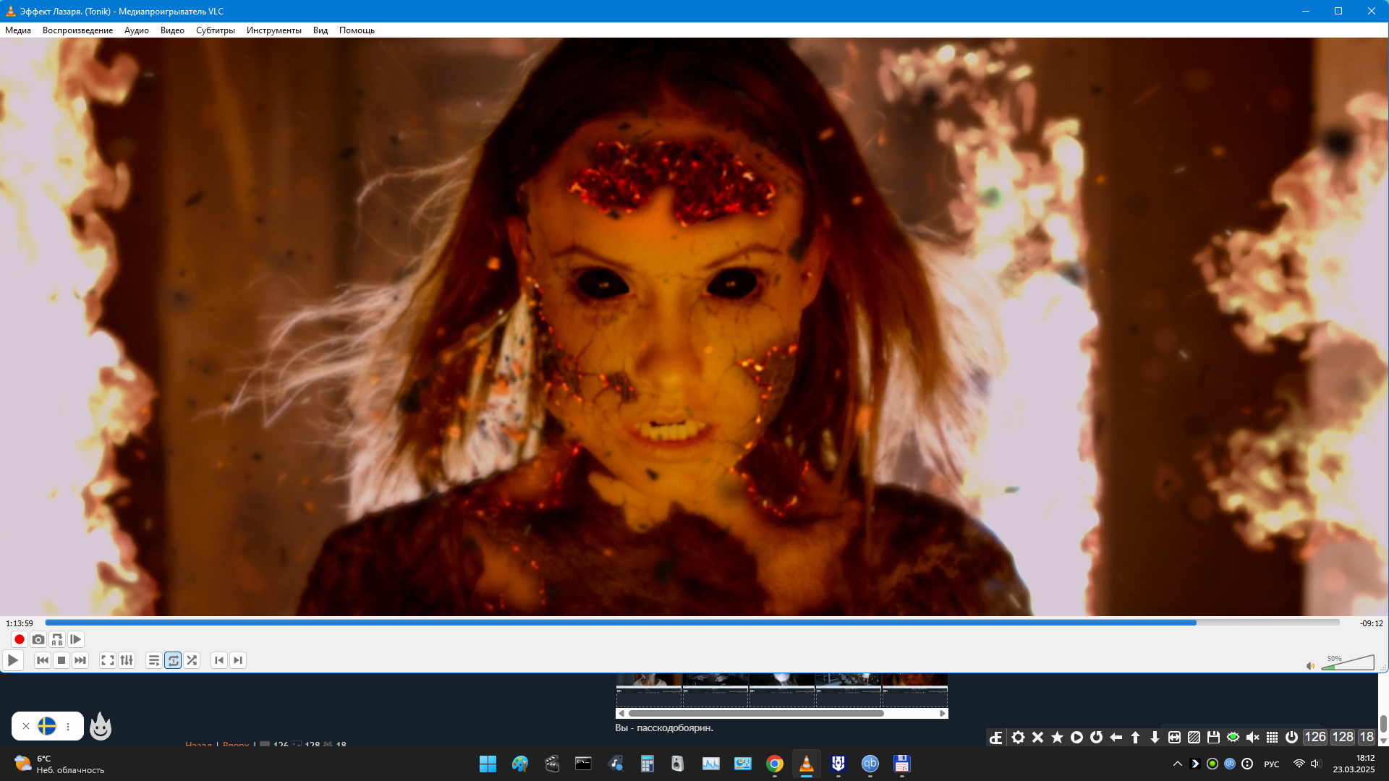Image resolution: width=1389 pixels, height=781 pixels.
Task: Open the Вид menu
Action: pyautogui.click(x=320, y=30)
